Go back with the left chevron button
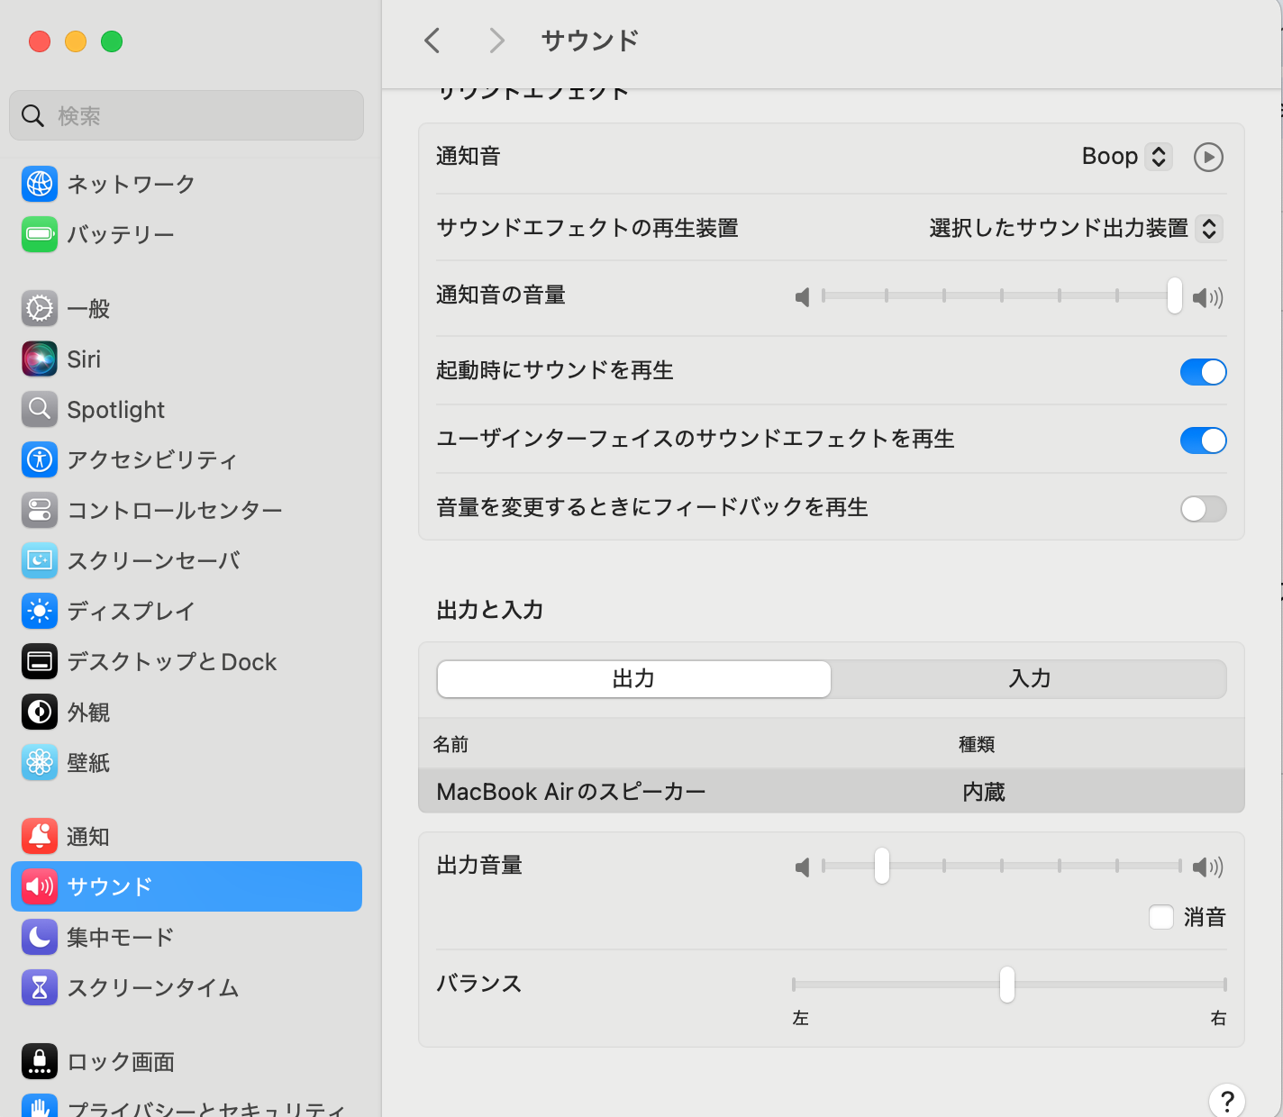Image resolution: width=1283 pixels, height=1117 pixels. pos(432,41)
